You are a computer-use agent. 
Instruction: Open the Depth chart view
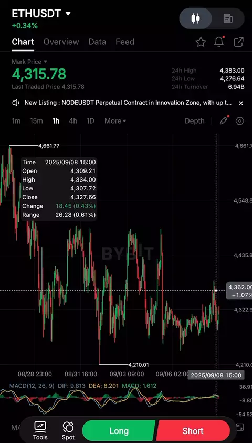(x=194, y=121)
